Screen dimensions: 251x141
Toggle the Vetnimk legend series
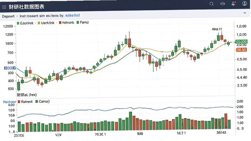click(x=67, y=23)
